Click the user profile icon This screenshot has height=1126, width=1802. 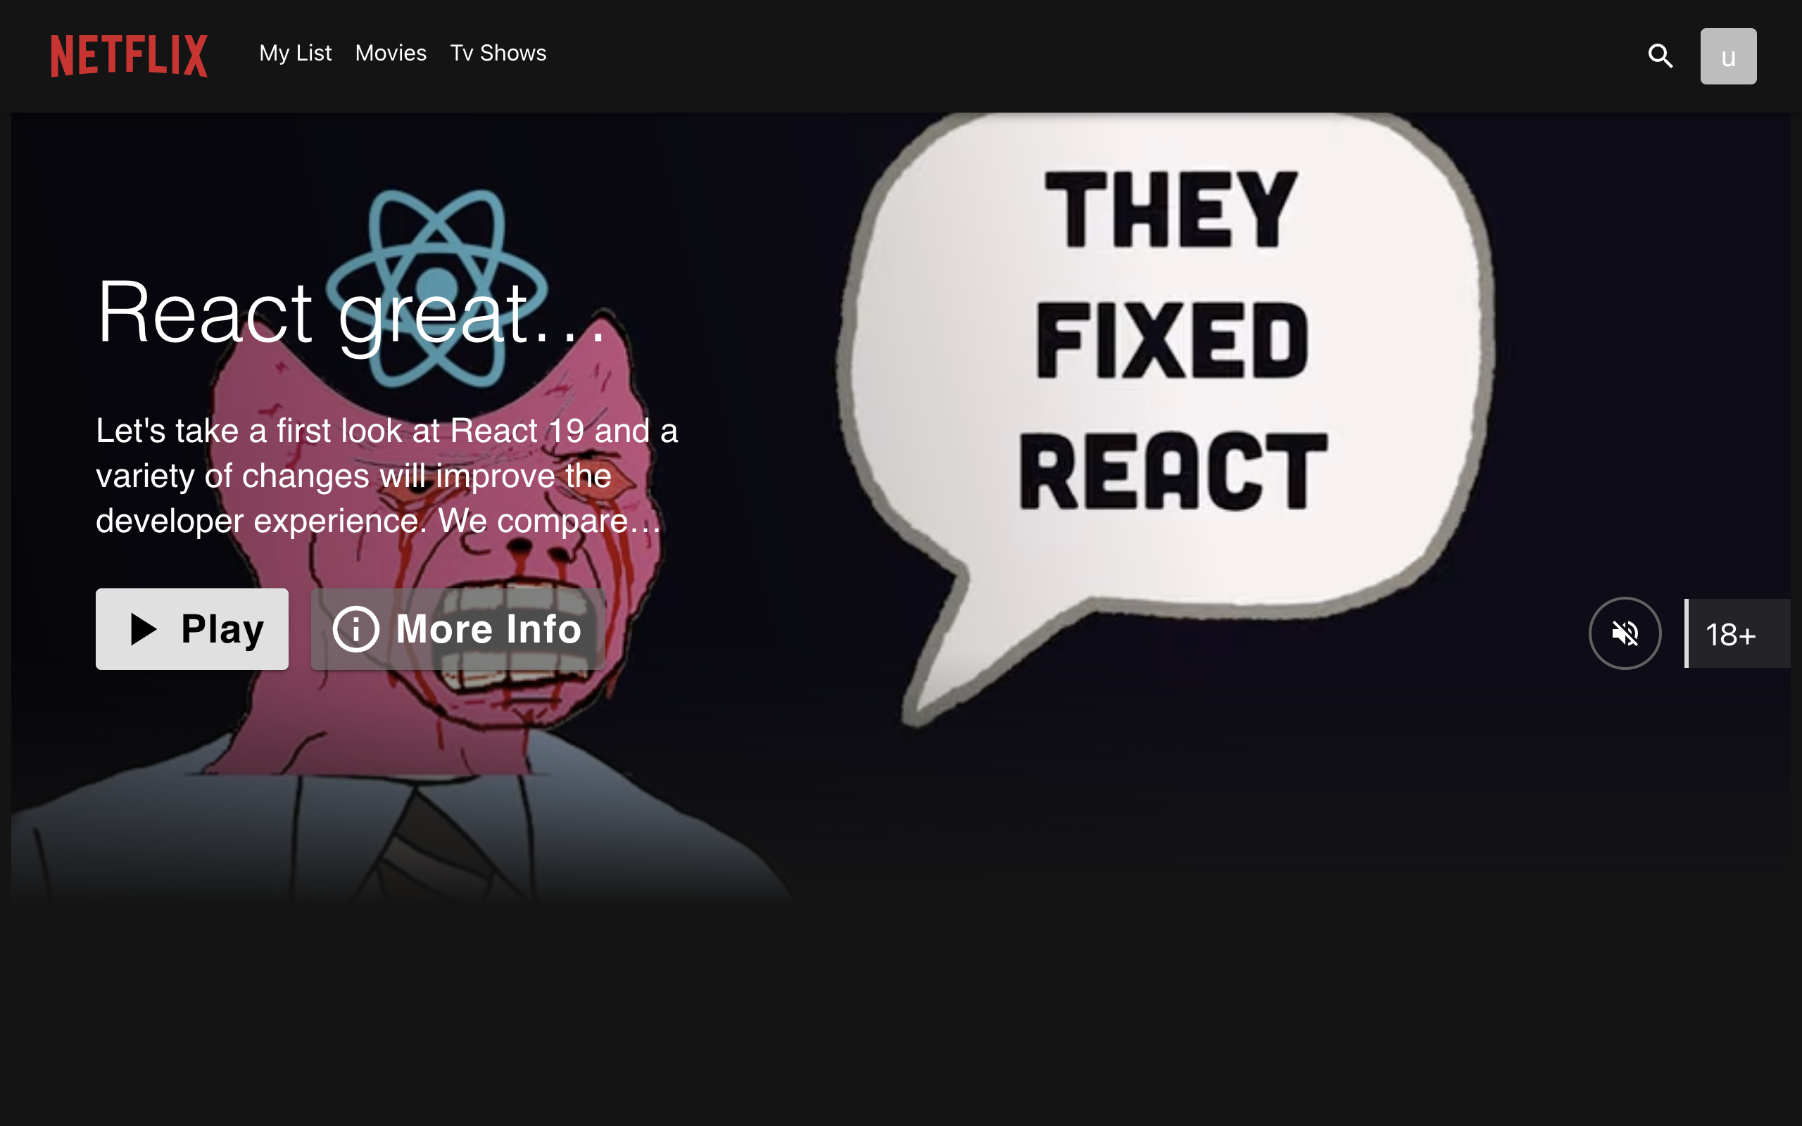1728,56
